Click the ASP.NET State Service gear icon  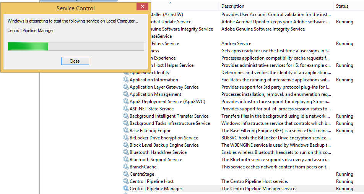tap(126, 109)
